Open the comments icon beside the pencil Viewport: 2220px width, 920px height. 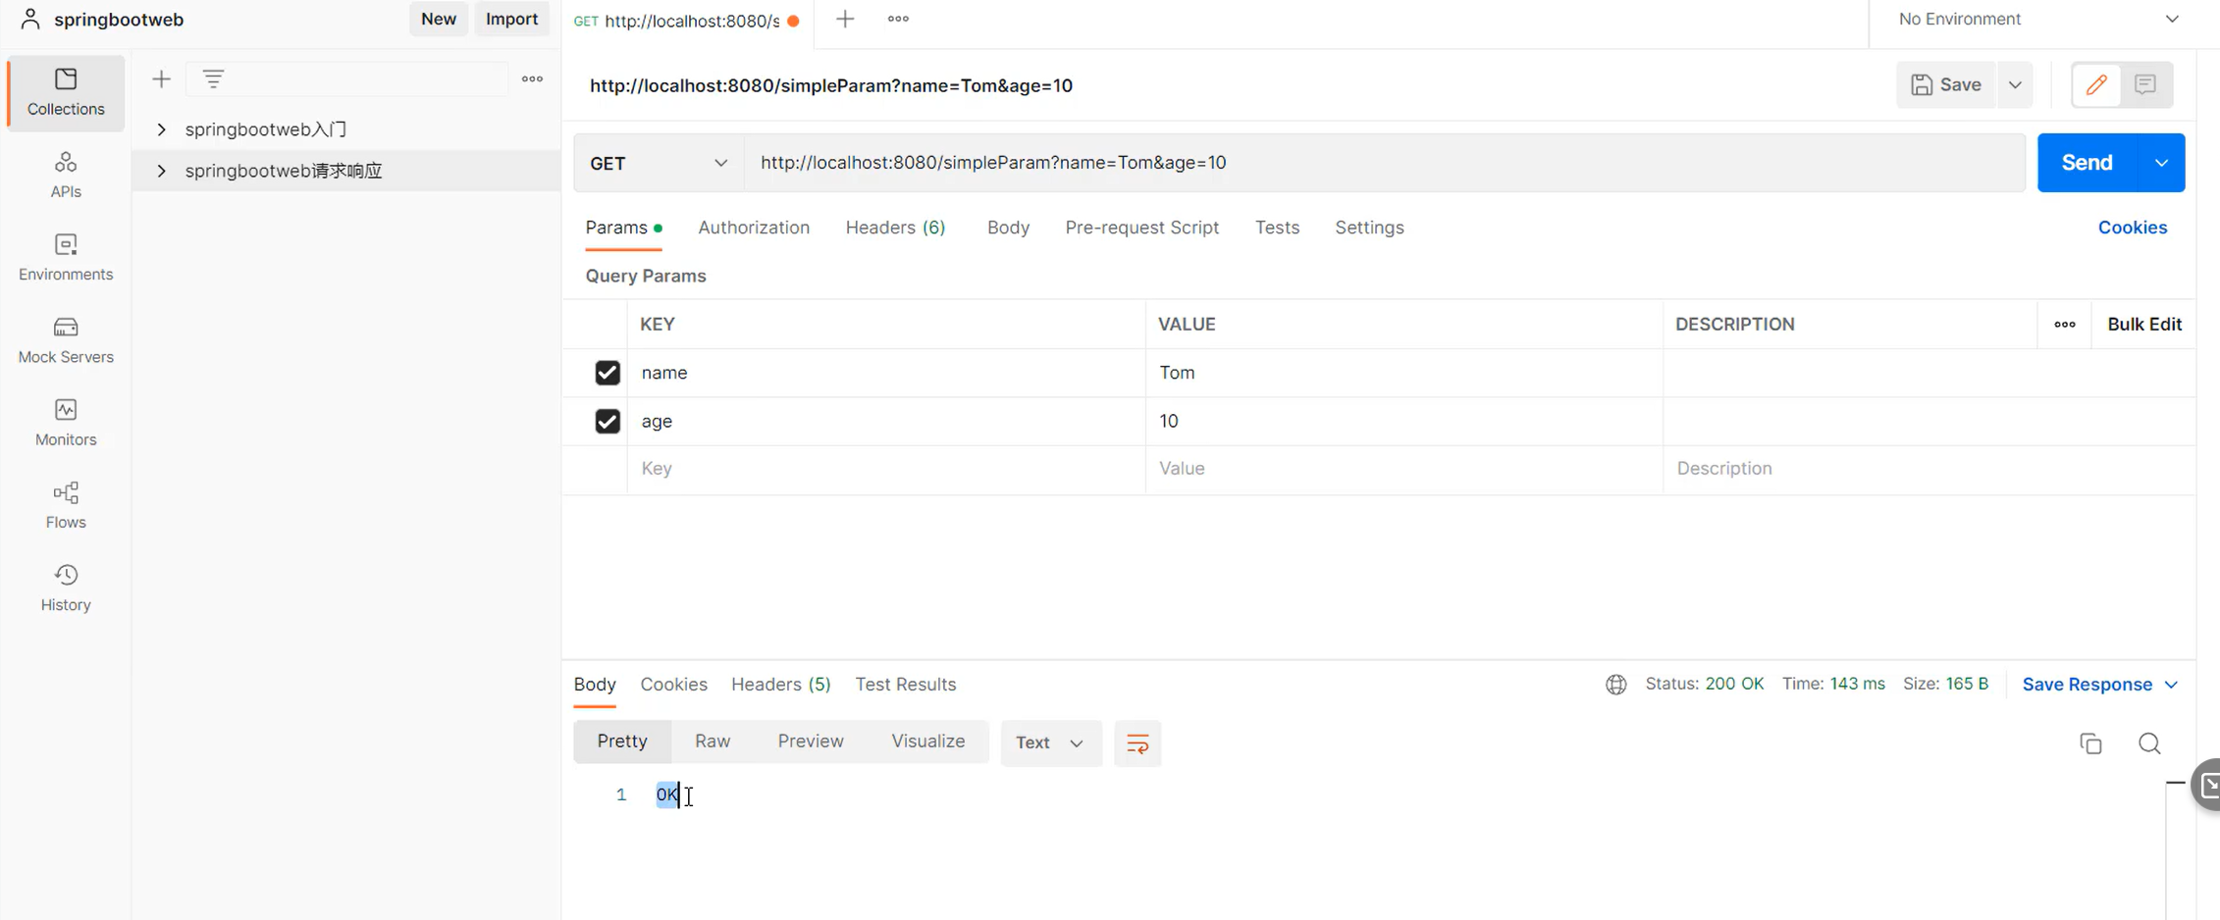(2145, 85)
